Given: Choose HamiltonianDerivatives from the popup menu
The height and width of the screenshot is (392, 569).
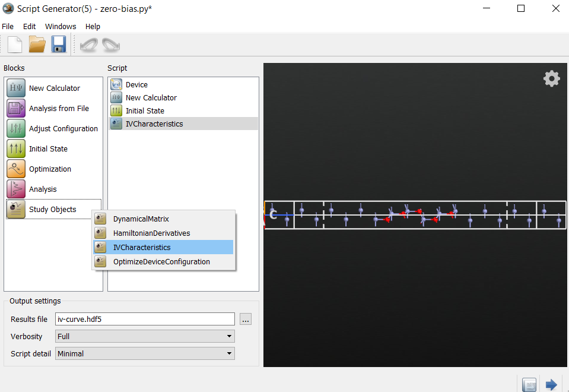Looking at the screenshot, I should 163,233.
